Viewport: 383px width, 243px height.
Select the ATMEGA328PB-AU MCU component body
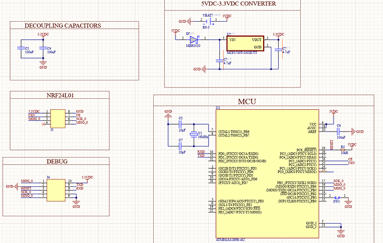click(x=267, y=174)
